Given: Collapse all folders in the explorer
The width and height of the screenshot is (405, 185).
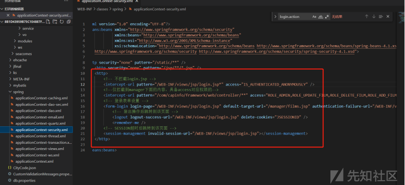Looking at the screenshot, I should point(68,22).
